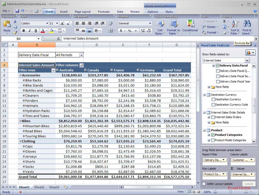This screenshot has height=195, width=259.
Task: Enable Defer Layout Update checkbox
Action: (x=204, y=184)
